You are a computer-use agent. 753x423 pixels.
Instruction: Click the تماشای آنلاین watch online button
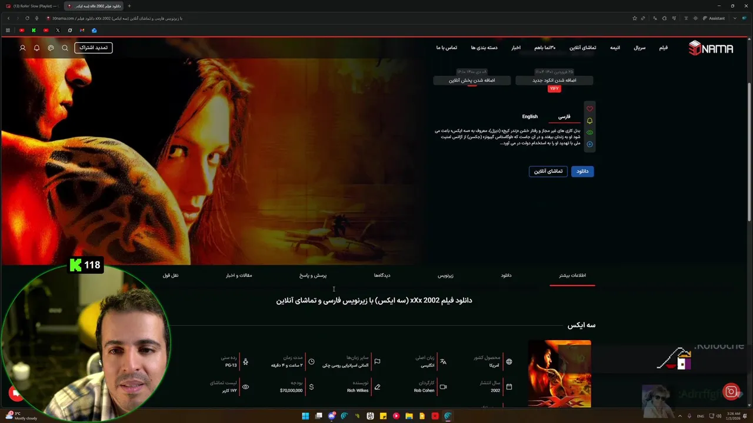[548, 171]
